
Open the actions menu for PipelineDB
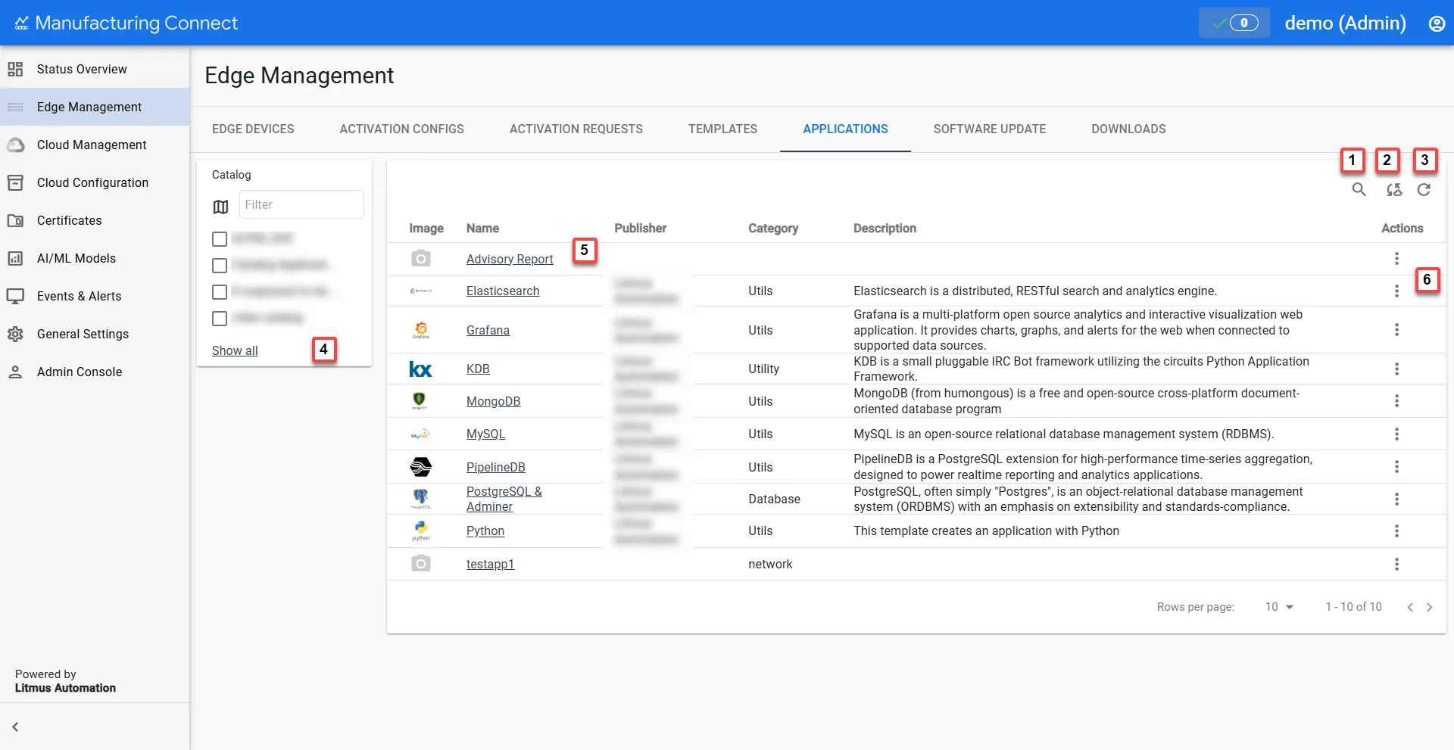[1396, 467]
